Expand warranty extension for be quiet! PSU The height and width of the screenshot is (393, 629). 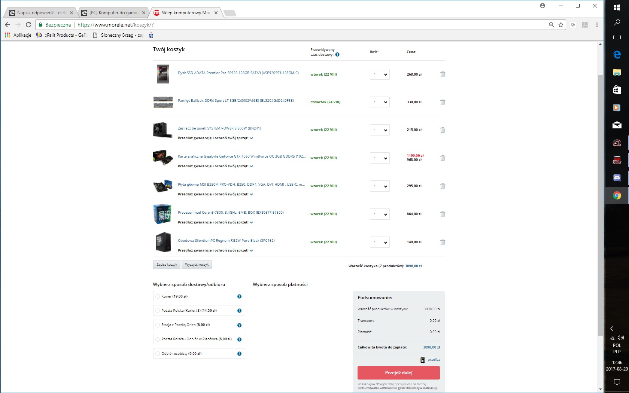click(216, 138)
